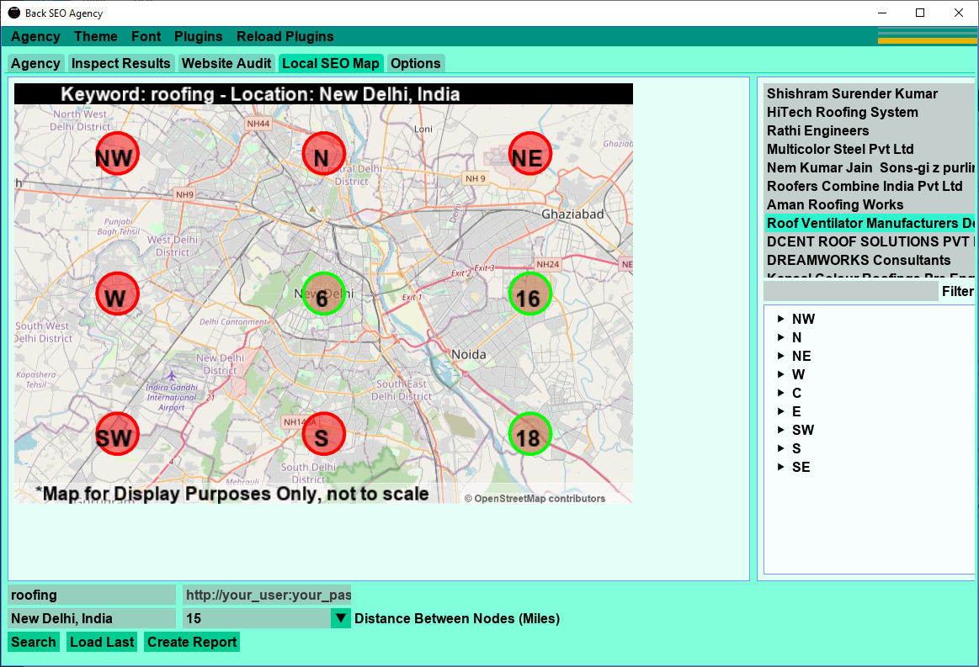Click the NE map node marker
The image size is (979, 667).
pyautogui.click(x=530, y=153)
